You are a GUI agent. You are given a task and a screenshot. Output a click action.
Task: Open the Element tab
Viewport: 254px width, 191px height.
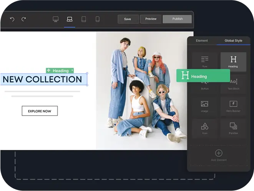coord(202,40)
